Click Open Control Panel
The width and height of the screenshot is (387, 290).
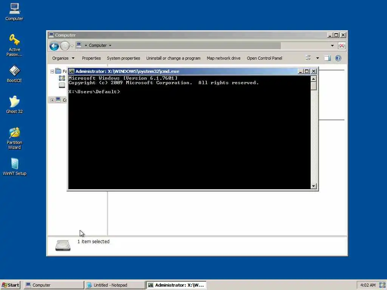click(264, 58)
